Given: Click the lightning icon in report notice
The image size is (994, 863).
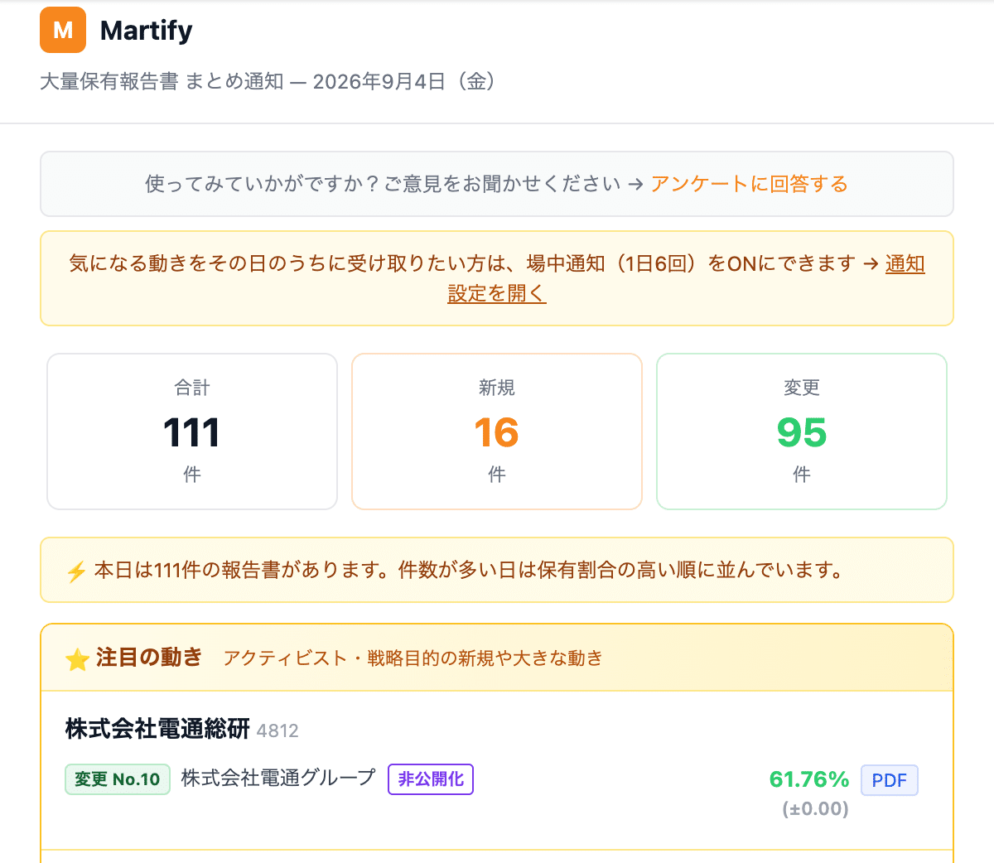Looking at the screenshot, I should pos(76,571).
